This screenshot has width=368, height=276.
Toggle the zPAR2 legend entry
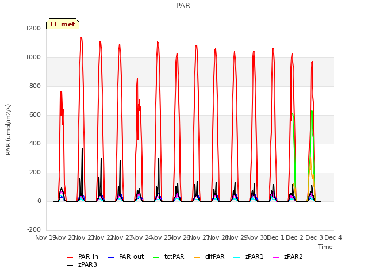coord(287,257)
